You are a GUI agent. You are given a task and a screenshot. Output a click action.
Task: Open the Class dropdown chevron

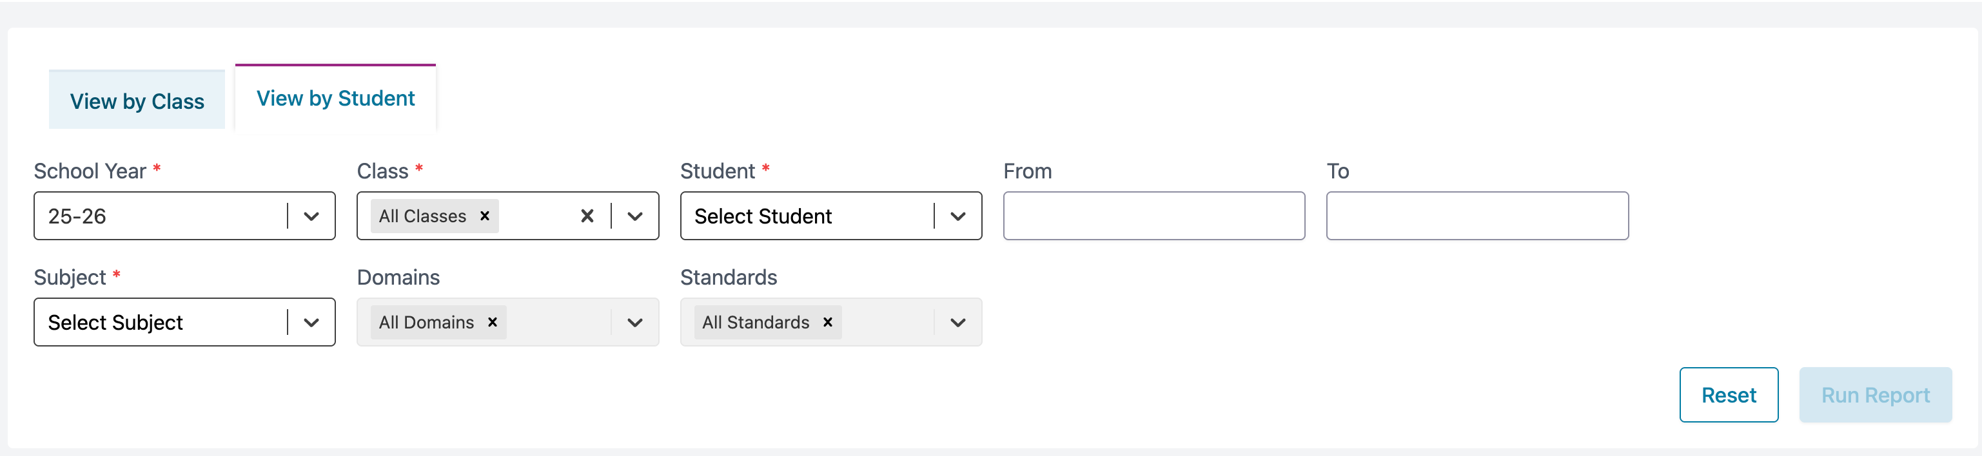tap(634, 216)
